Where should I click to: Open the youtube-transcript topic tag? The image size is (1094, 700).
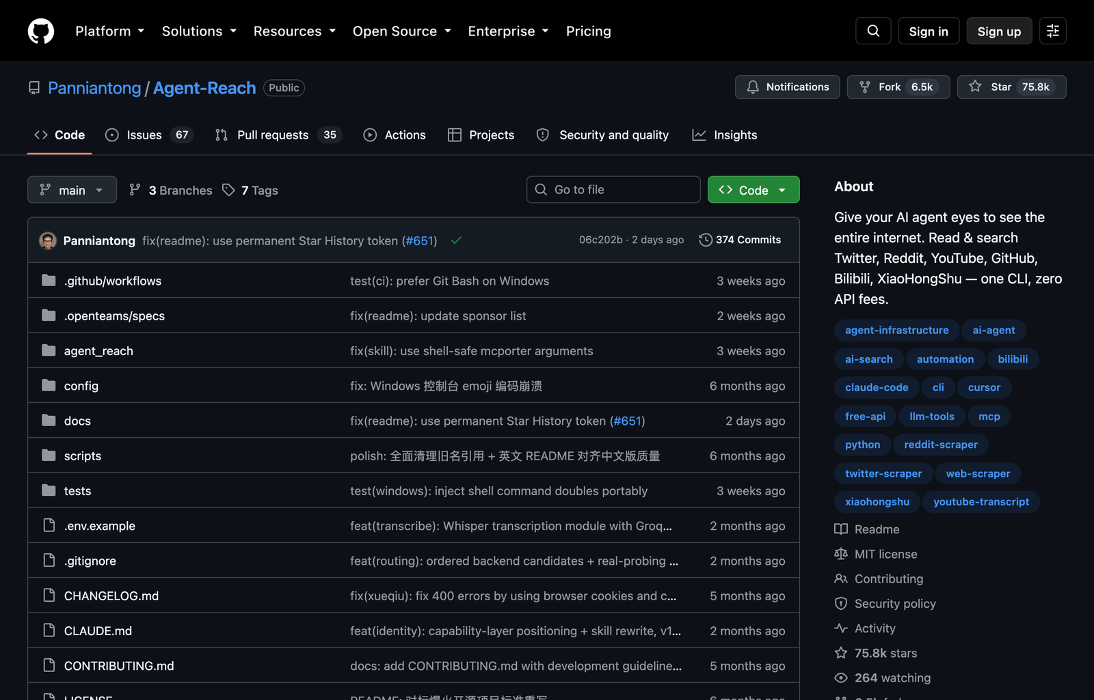[981, 502]
